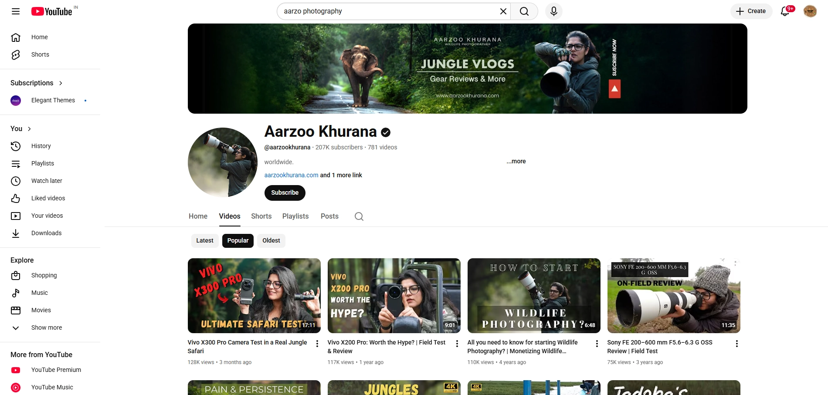Screen dimensions: 828x395
Task: Open the notifications bell
Action: point(785,11)
